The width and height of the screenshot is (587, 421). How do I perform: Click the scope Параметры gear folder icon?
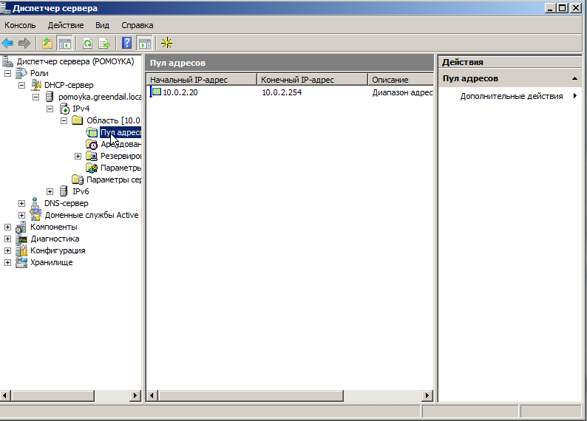click(x=92, y=168)
